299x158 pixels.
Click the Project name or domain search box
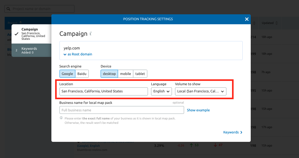tap(40, 9)
